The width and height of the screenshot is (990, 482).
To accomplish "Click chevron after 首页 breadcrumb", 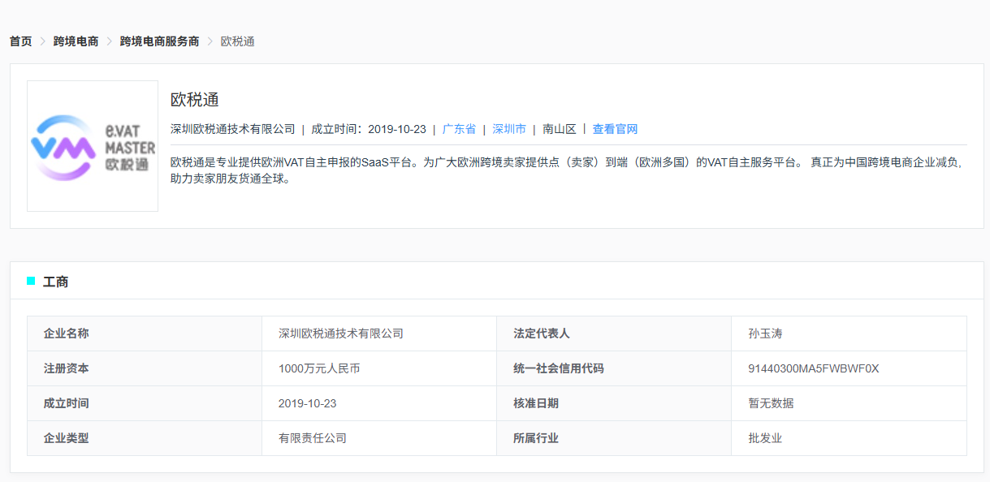I will [43, 41].
